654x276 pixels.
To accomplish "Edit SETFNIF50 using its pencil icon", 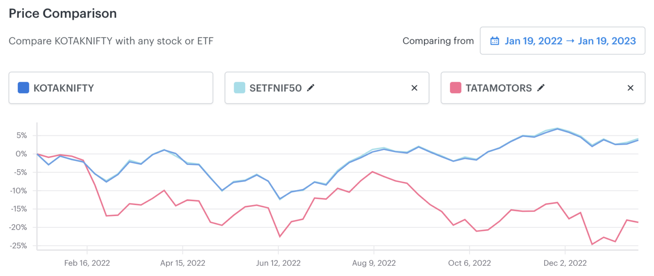I will 311,88.
